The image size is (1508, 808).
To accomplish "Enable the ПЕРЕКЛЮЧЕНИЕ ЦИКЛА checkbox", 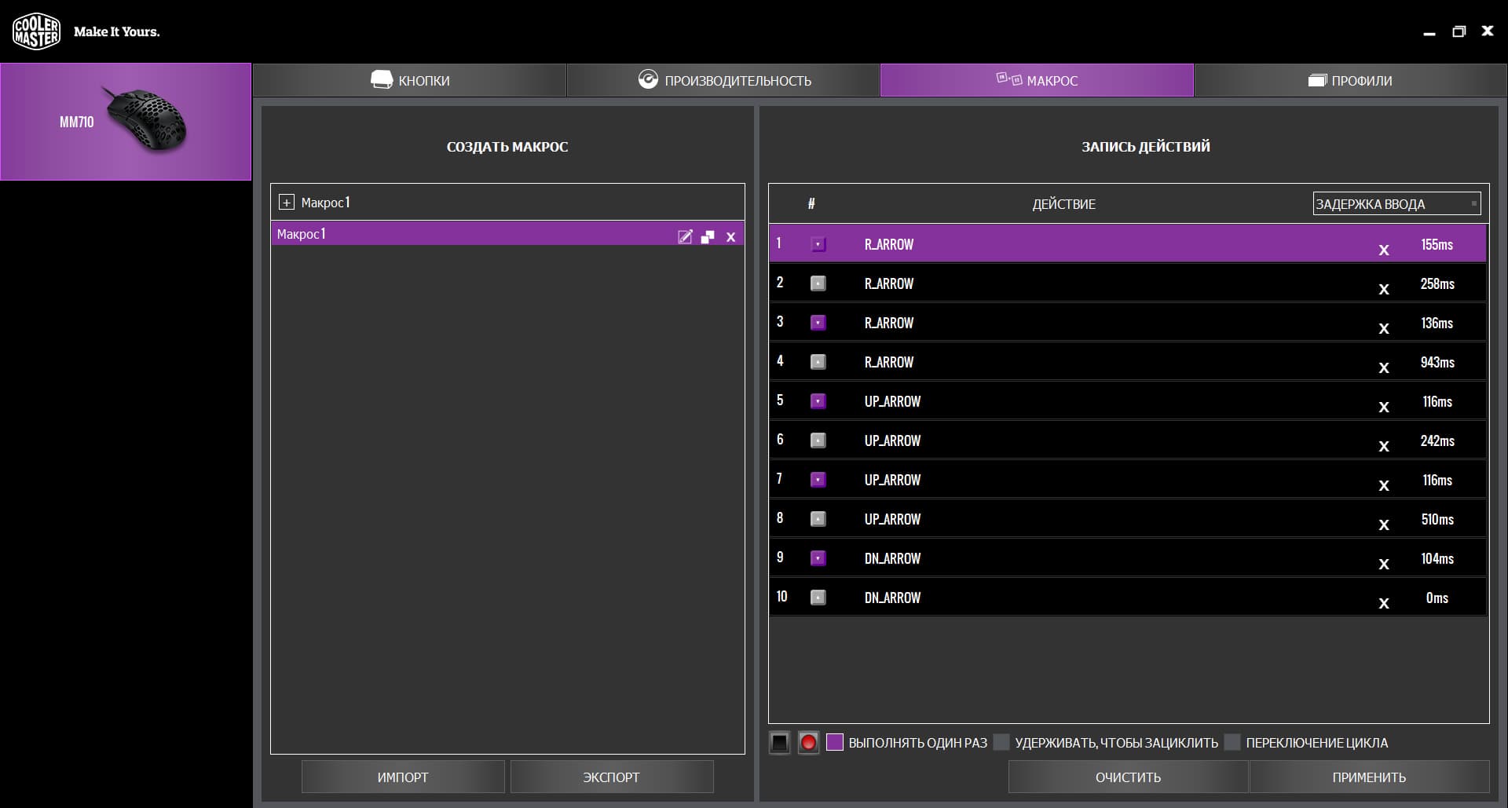I will point(1232,742).
